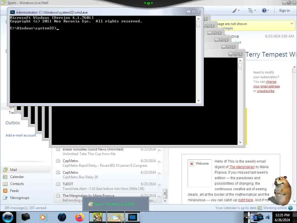Click scroll down arrow of rear cmd window

coord(240,143)
